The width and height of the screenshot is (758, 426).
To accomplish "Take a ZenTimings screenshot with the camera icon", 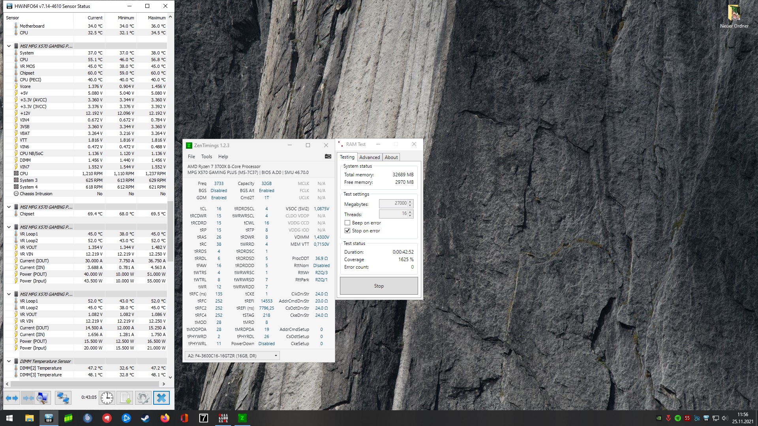I will click(328, 157).
